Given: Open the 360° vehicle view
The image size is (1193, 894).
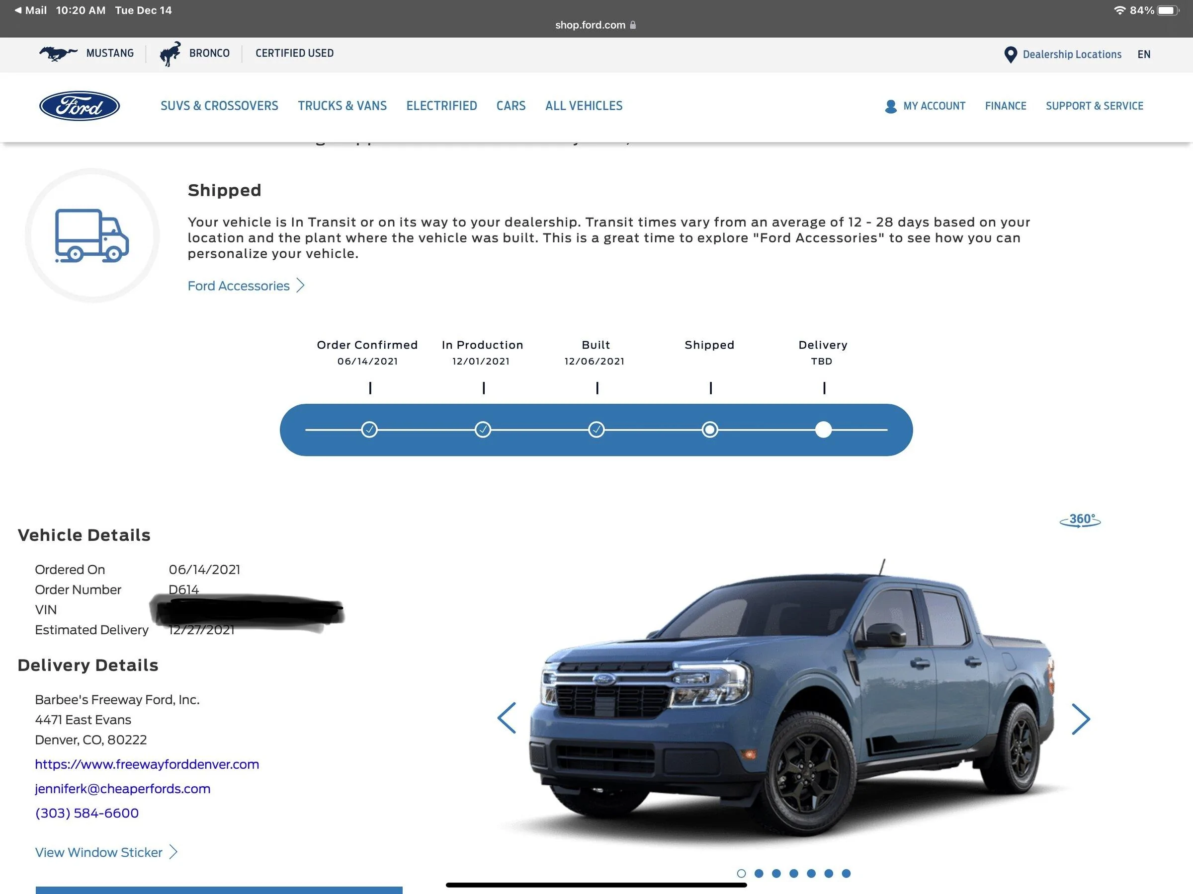Looking at the screenshot, I should (x=1080, y=520).
